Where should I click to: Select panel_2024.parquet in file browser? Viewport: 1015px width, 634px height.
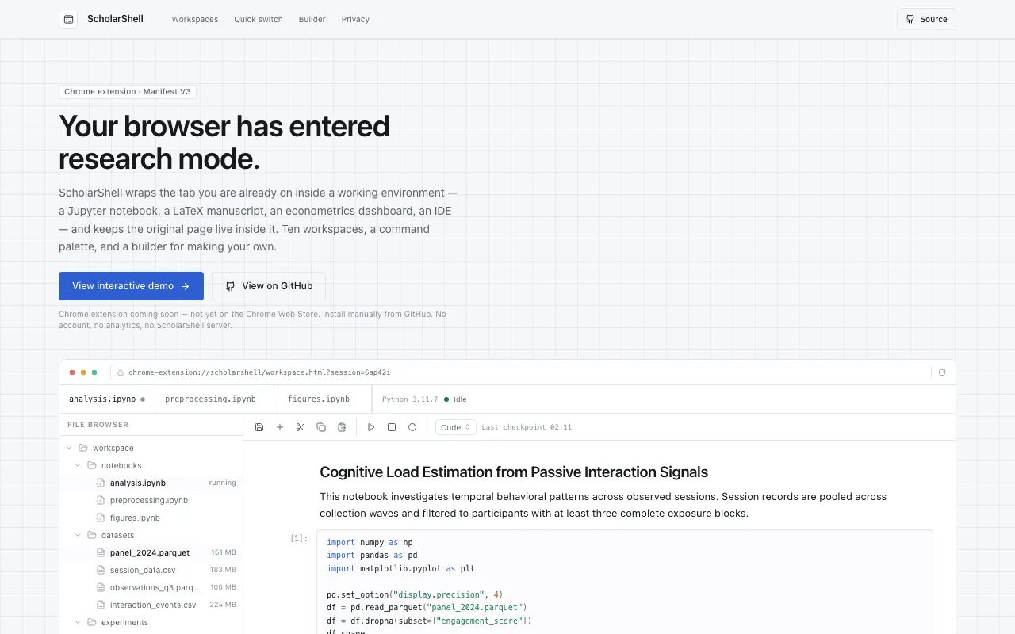coord(151,552)
